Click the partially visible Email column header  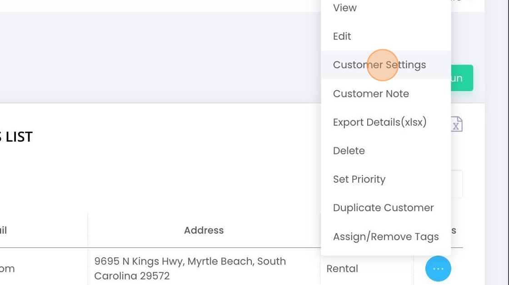tap(4, 230)
